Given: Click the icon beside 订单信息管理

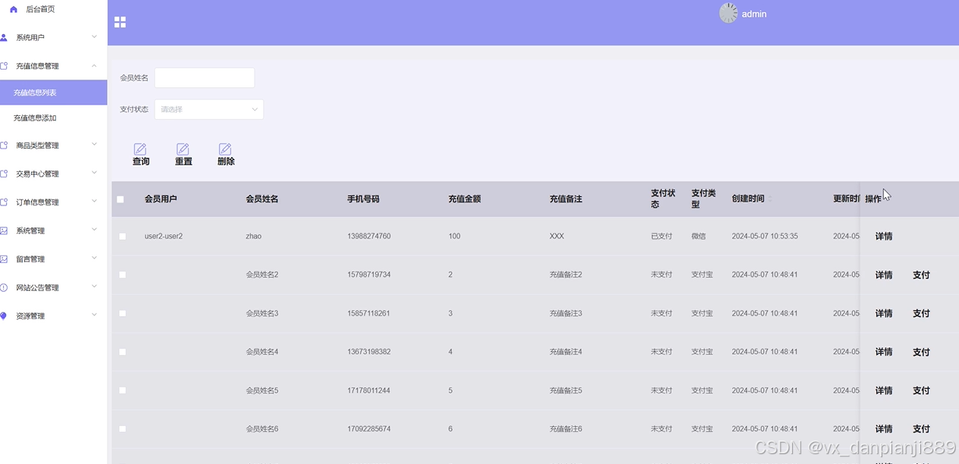Looking at the screenshot, I should point(4,202).
